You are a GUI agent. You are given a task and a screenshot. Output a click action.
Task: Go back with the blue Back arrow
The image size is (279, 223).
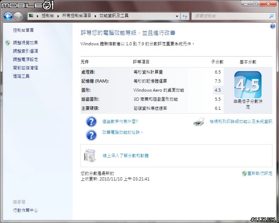(x=8, y=16)
